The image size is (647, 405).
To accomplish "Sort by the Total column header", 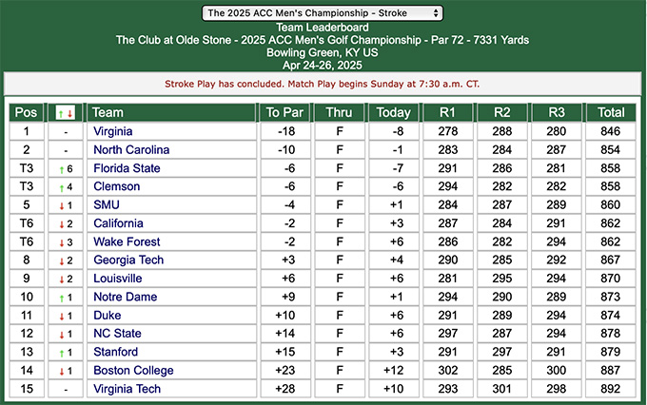I will coord(611,112).
